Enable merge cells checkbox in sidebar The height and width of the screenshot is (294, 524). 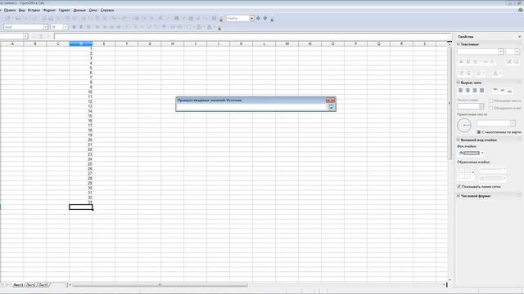pyautogui.click(x=491, y=108)
